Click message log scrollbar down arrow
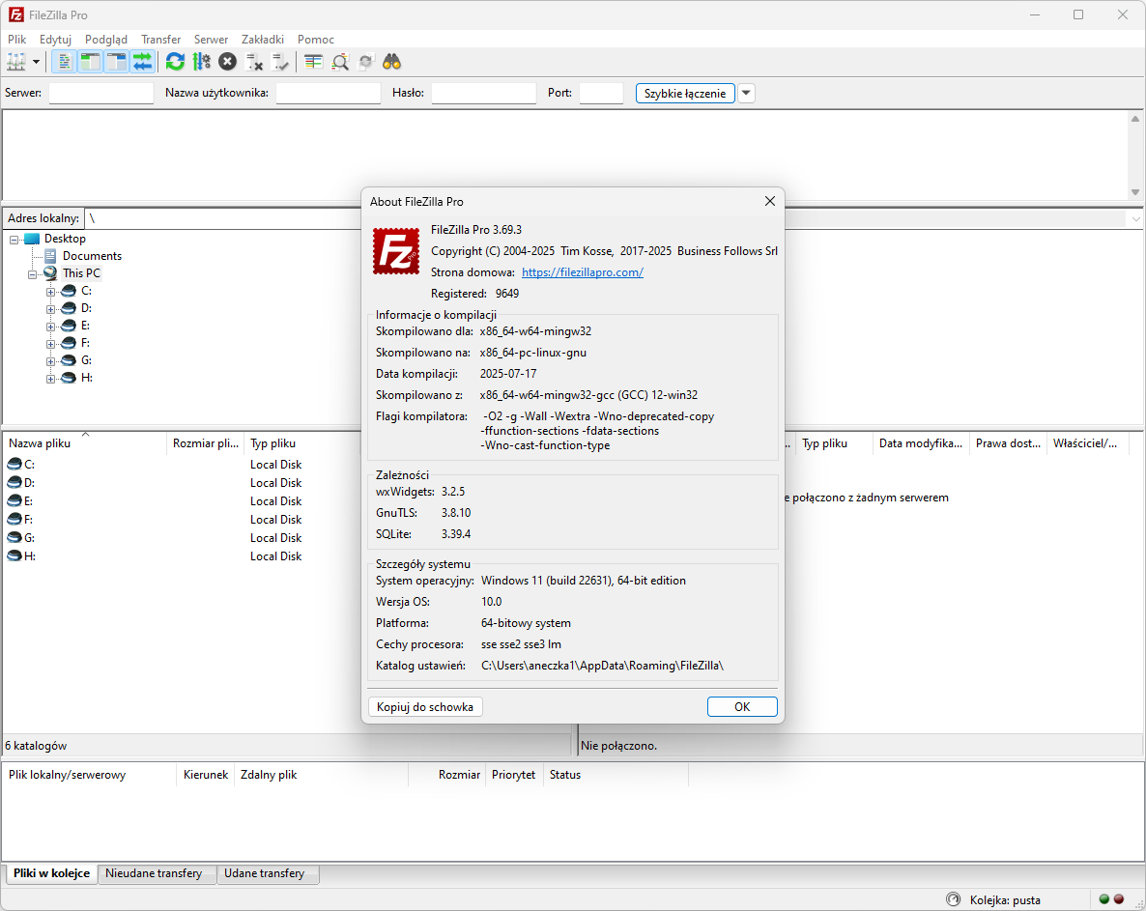 [1135, 192]
